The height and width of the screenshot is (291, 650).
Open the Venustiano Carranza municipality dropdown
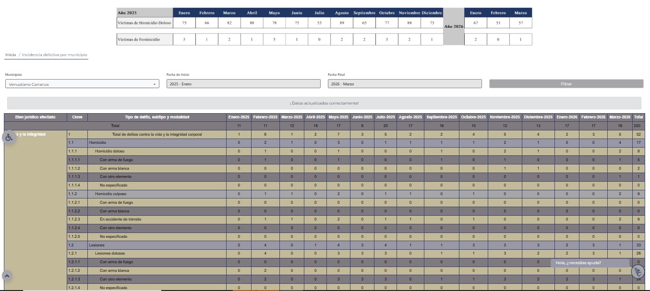coord(82,84)
